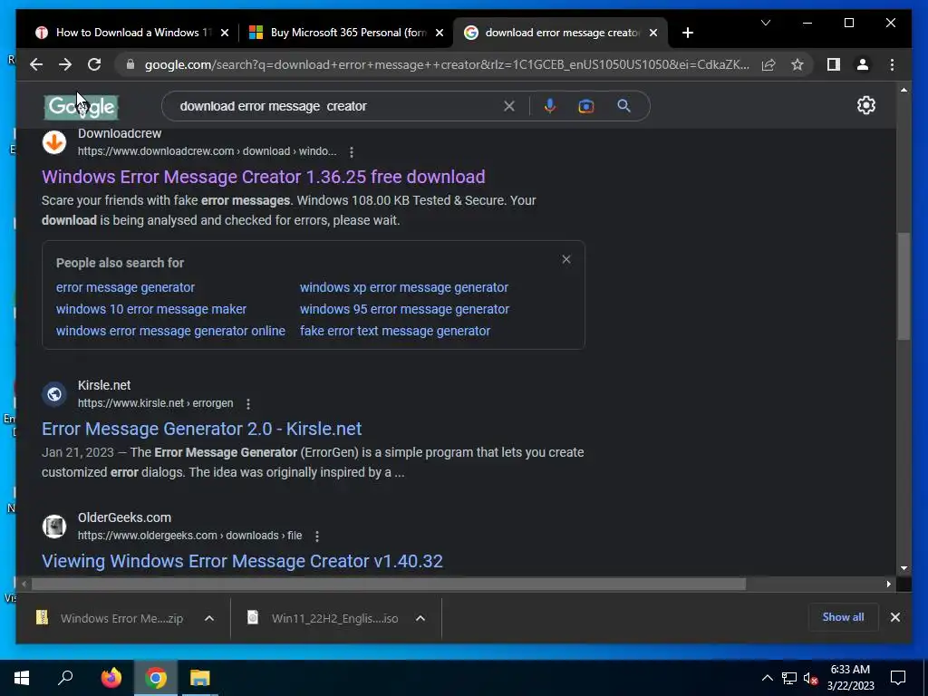928x696 pixels.
Task: Search by image with Google Lens
Action: click(586, 106)
